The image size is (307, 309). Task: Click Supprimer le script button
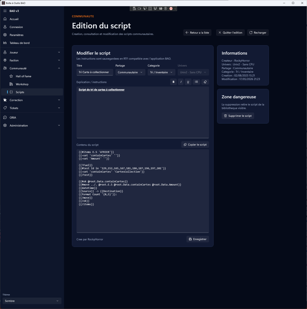click(238, 116)
